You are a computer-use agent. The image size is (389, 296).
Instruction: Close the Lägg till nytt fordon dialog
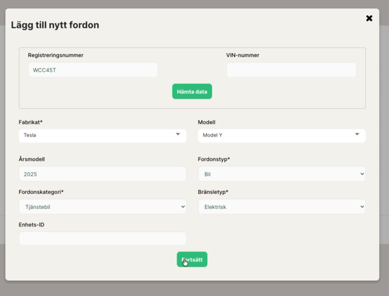click(x=369, y=19)
